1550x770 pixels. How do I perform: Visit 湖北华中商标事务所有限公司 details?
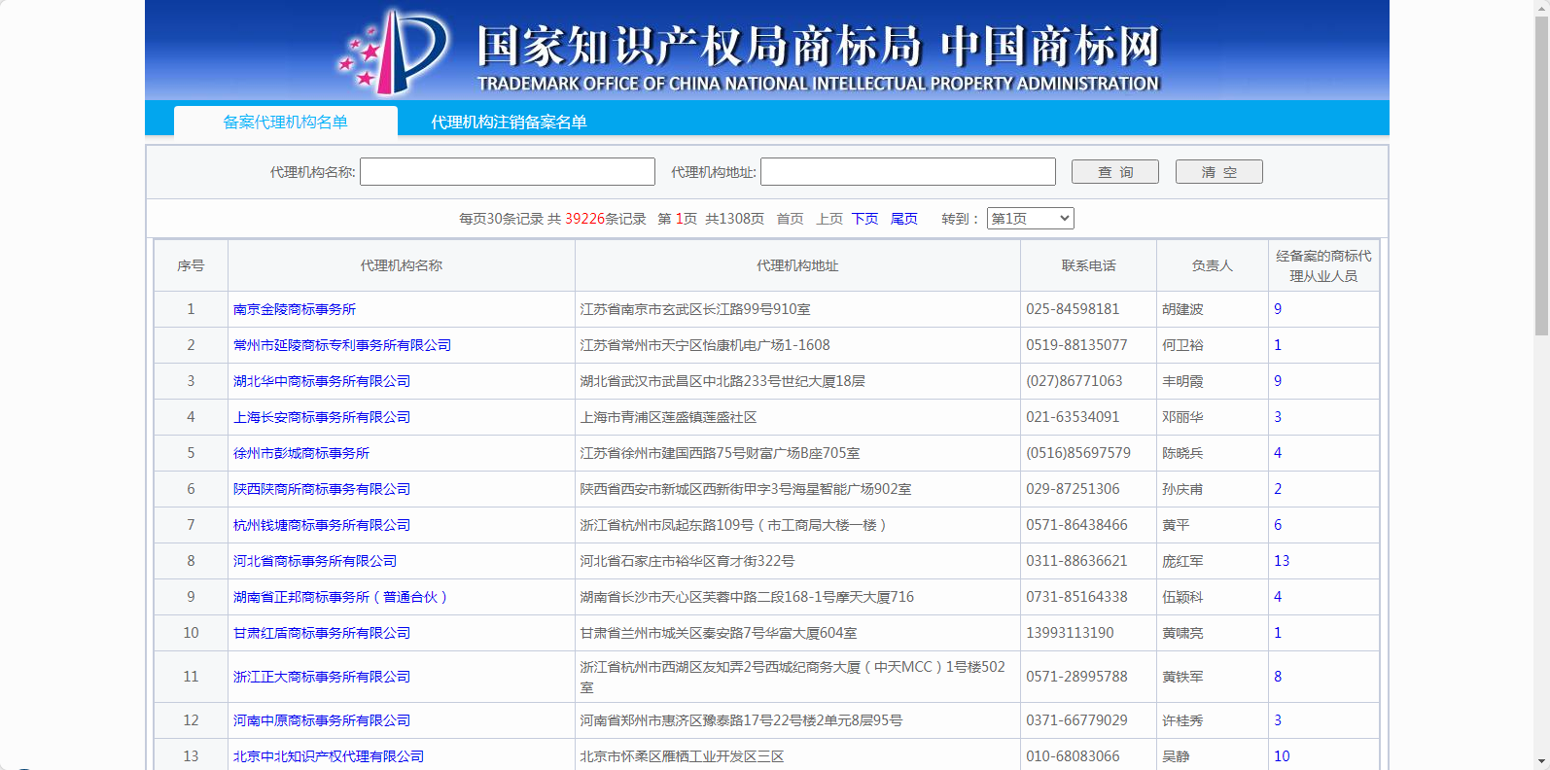click(x=322, y=381)
